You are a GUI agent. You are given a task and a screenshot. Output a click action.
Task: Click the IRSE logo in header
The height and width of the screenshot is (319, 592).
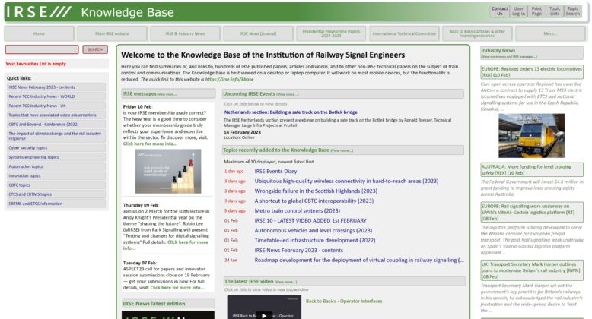pos(39,12)
